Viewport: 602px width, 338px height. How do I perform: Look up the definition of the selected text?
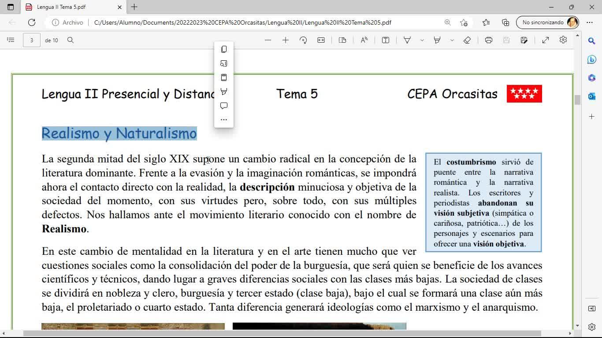(x=224, y=77)
